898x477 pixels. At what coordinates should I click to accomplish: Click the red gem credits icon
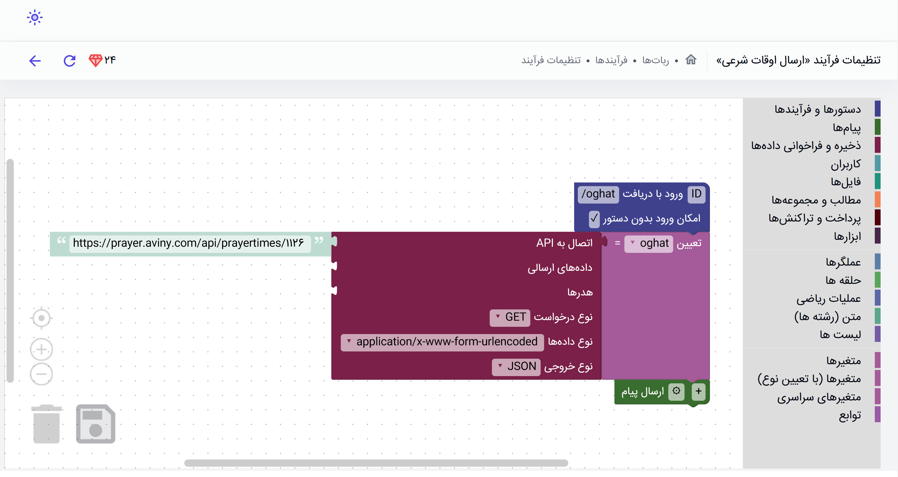95,61
